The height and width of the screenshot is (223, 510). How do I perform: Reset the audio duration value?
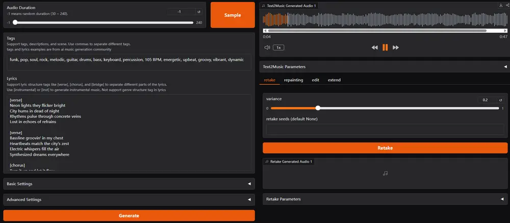pos(199,12)
